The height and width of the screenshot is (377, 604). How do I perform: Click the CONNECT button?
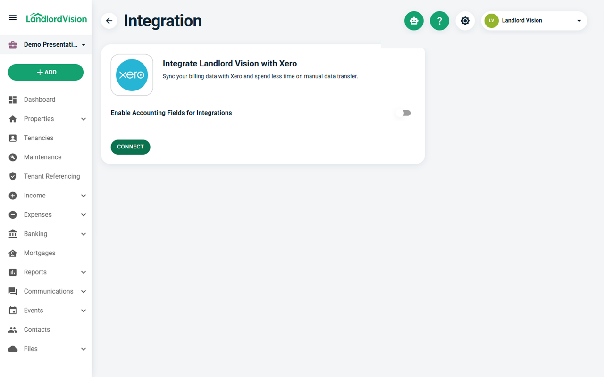coord(130,147)
